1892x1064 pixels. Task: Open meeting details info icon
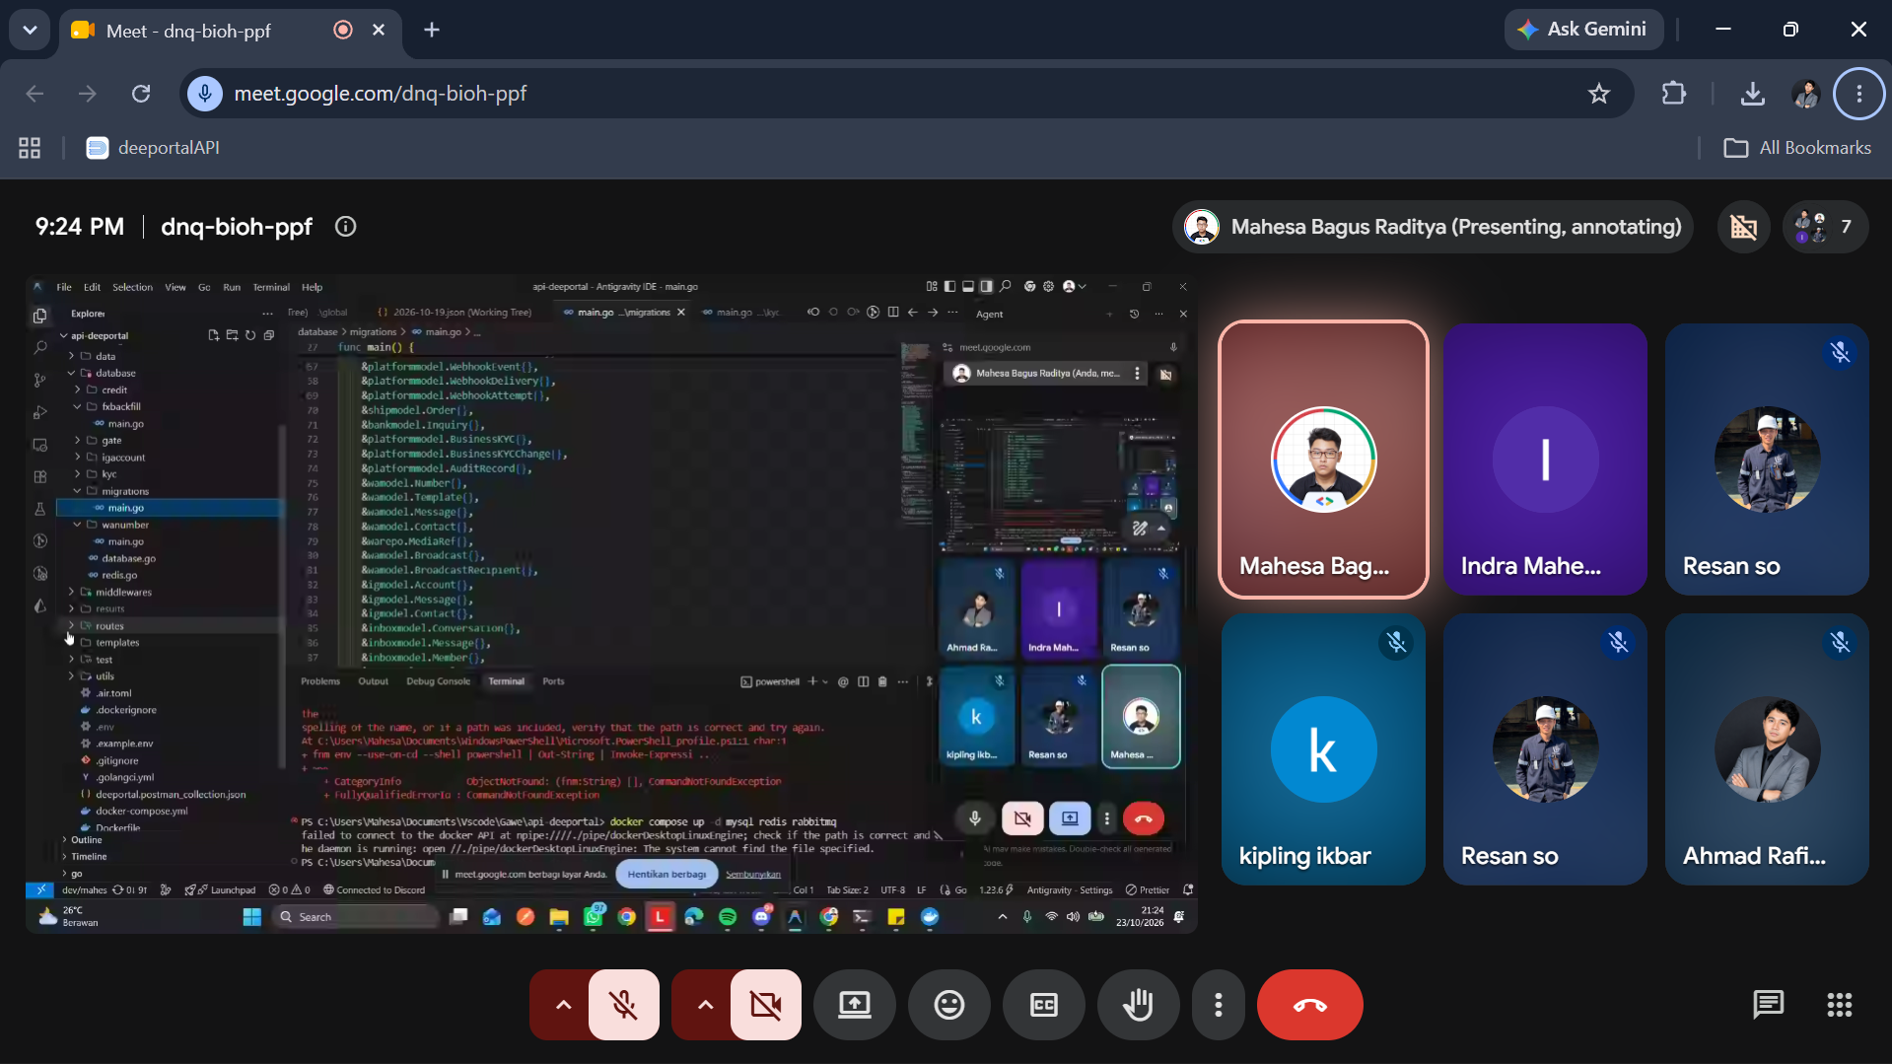pos(345,227)
